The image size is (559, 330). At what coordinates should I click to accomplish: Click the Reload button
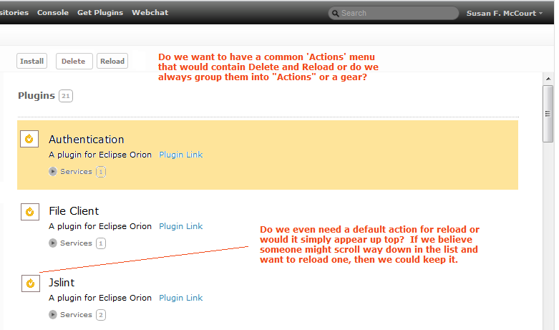(112, 61)
